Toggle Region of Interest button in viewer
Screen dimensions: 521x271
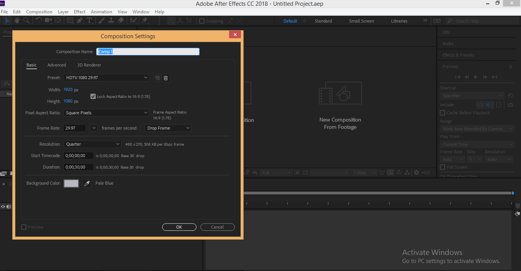tap(297, 173)
